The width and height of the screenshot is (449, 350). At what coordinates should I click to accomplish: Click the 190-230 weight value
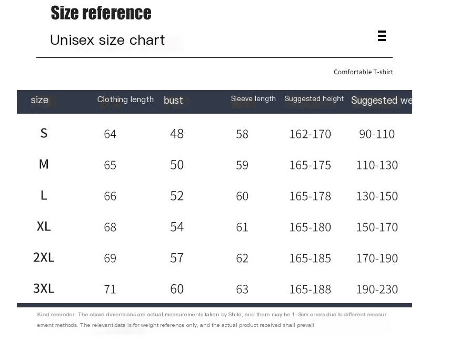(377, 289)
